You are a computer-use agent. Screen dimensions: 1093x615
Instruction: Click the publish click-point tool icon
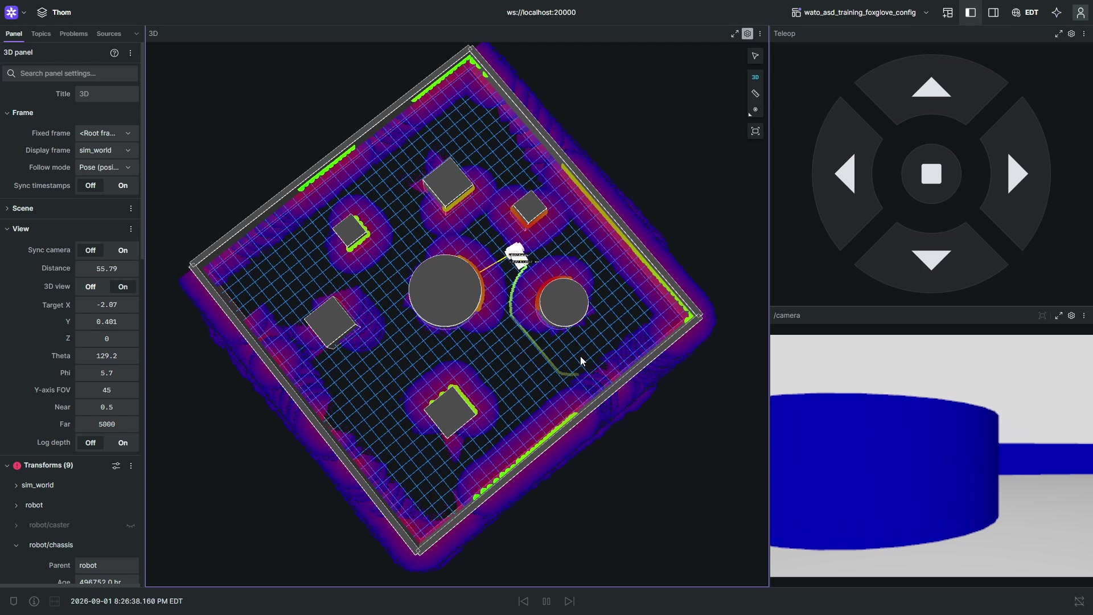coord(755,110)
